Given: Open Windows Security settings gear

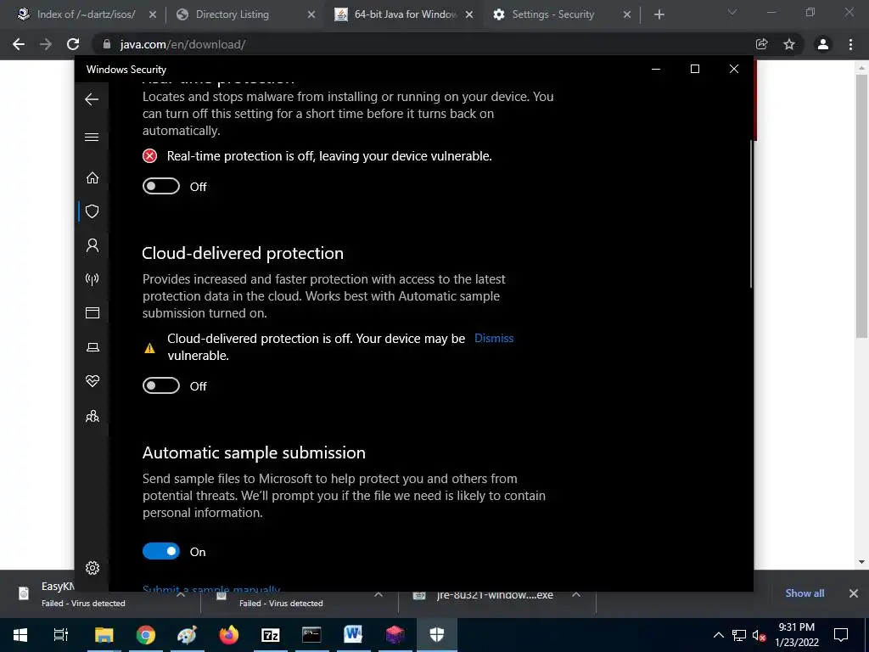Looking at the screenshot, I should (x=92, y=568).
